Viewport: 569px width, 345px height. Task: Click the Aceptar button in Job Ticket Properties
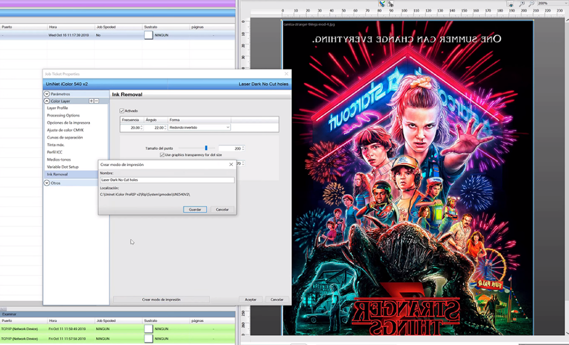point(250,299)
